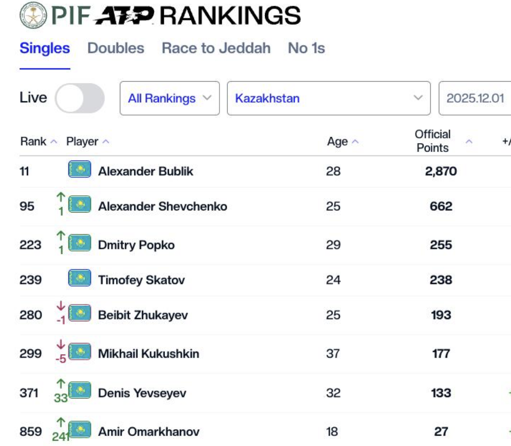Open Amir Omarkhanov's player profile
The image size is (511, 446).
(x=149, y=432)
